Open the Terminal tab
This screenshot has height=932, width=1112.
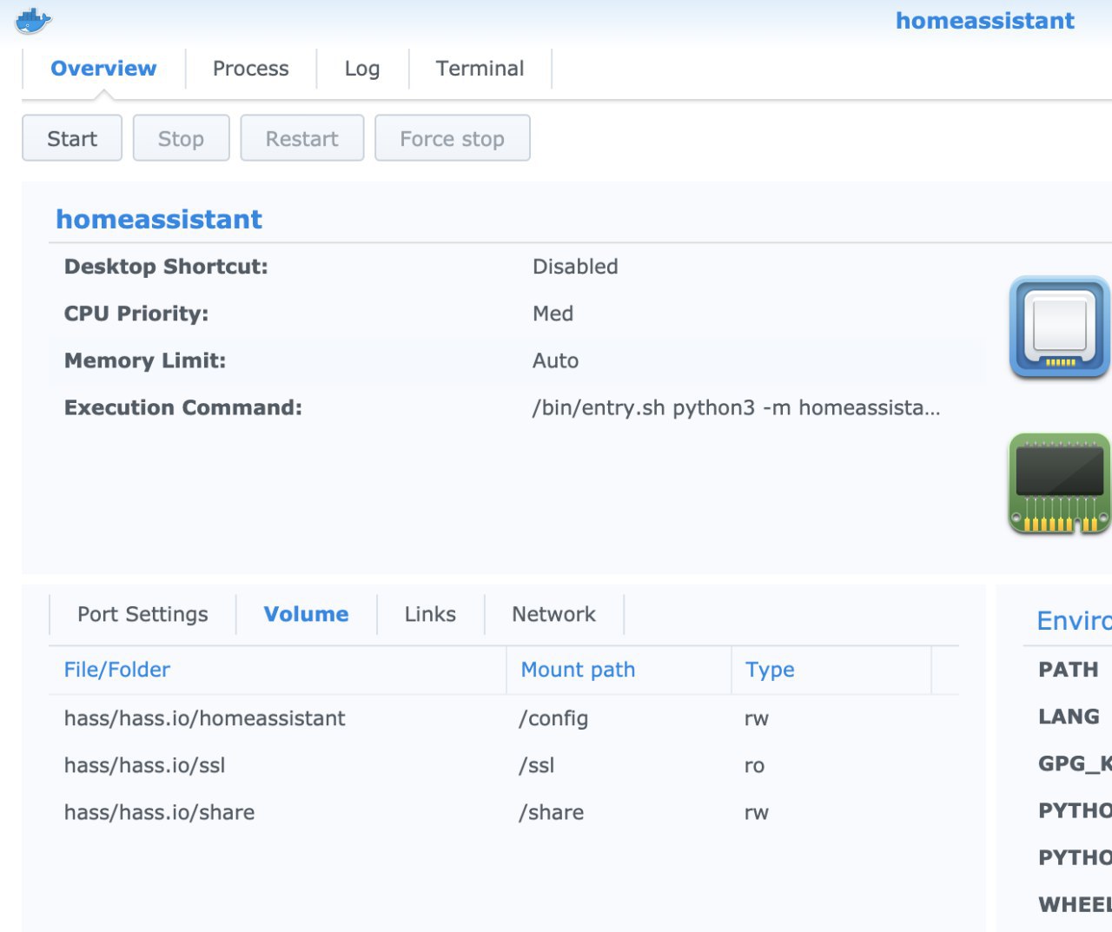tap(480, 69)
